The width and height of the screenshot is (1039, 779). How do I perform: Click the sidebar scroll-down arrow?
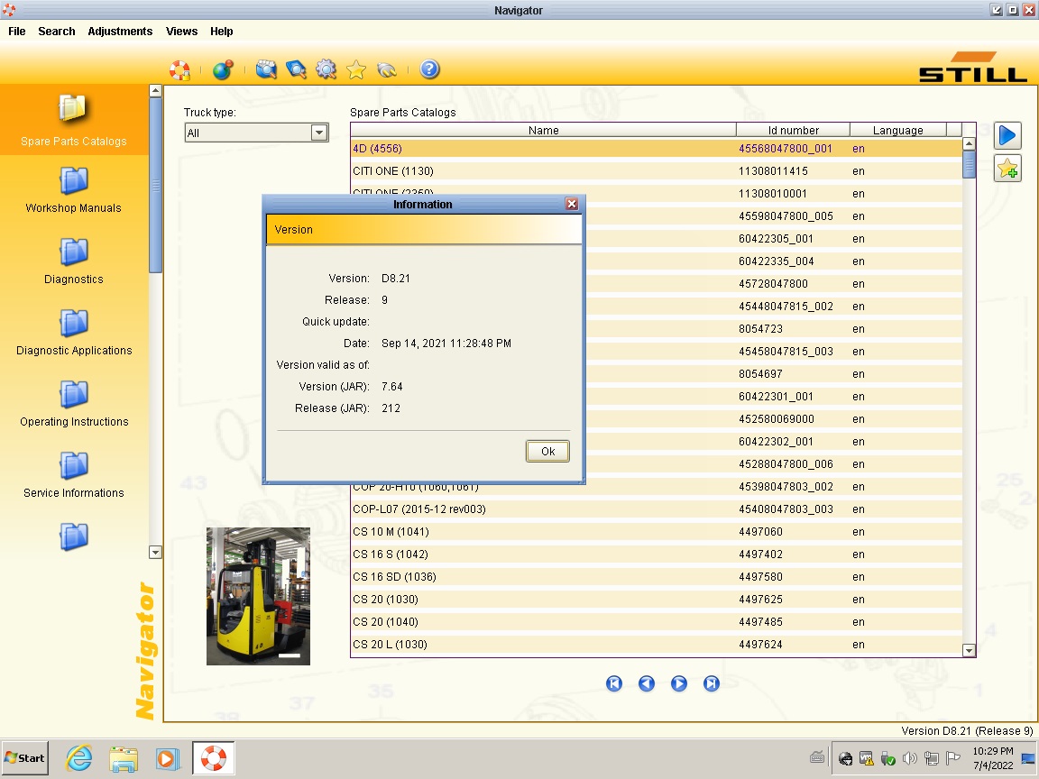click(155, 552)
